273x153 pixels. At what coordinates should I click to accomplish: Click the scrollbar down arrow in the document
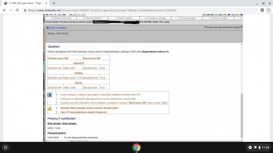click(242, 139)
